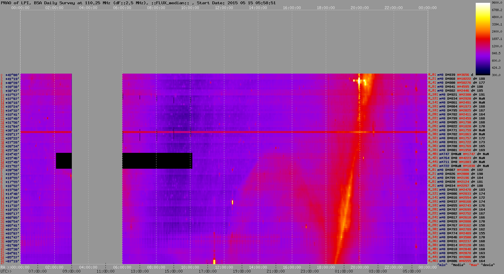This screenshot has height=274, width=504.
Task: Click the row stats with M=58276
Action: tap(456, 83)
